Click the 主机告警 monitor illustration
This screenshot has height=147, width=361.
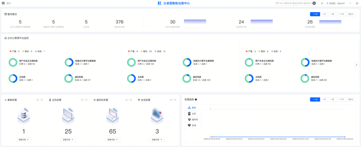click(68, 116)
